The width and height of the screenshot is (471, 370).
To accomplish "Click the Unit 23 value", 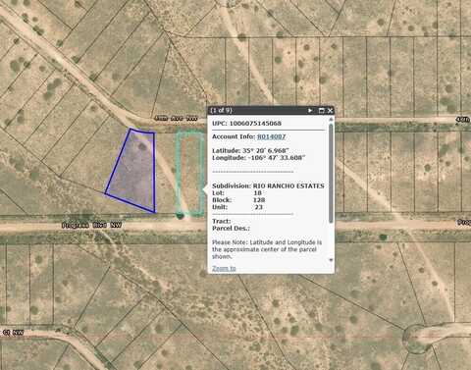I will tap(259, 207).
